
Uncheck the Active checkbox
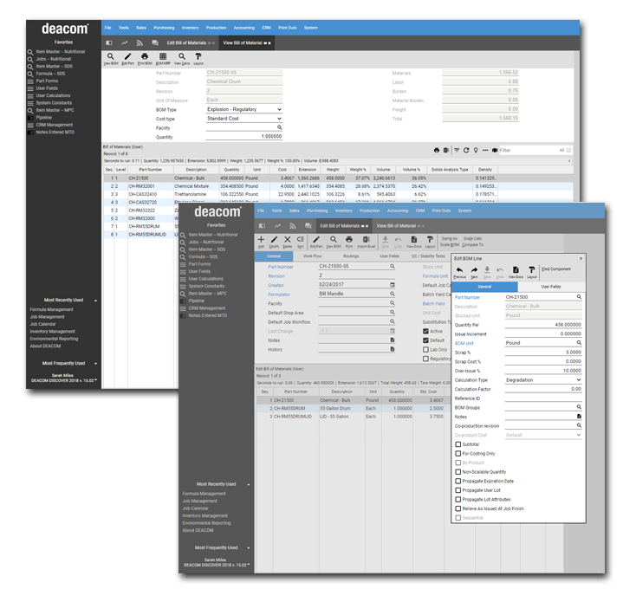pos(425,331)
